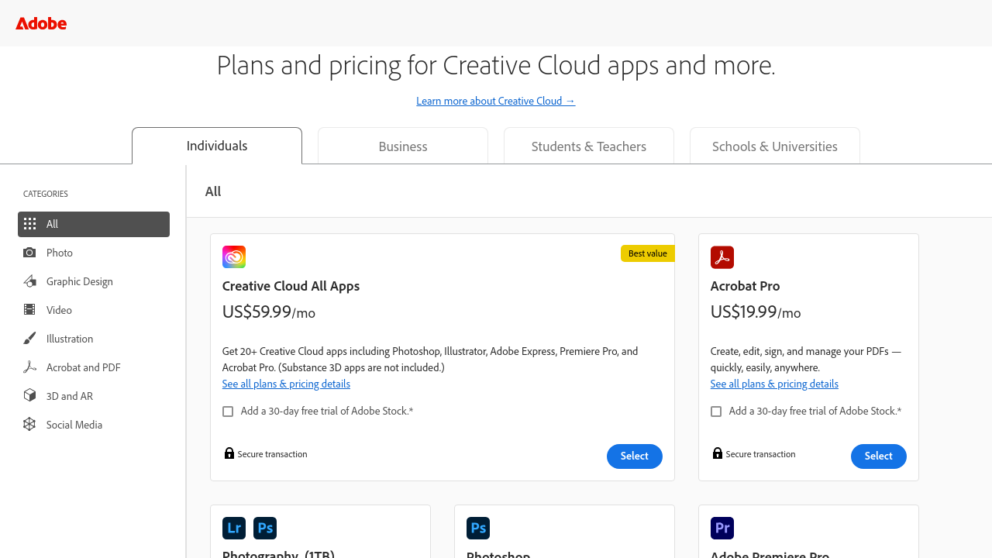Switch to the Business tab

point(403,146)
